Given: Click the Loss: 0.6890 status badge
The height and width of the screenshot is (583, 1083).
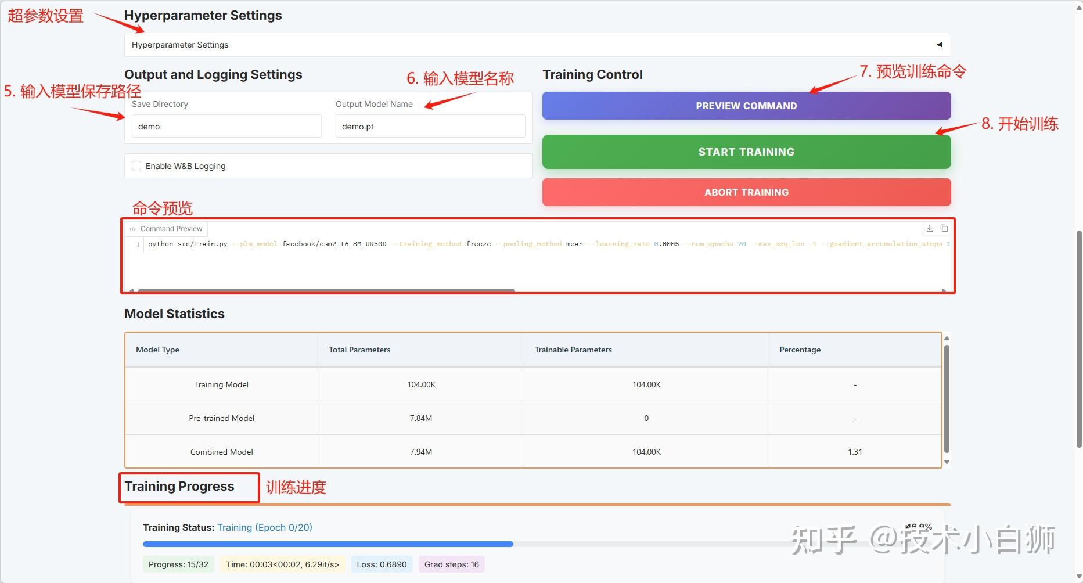Looking at the screenshot, I should click(382, 564).
